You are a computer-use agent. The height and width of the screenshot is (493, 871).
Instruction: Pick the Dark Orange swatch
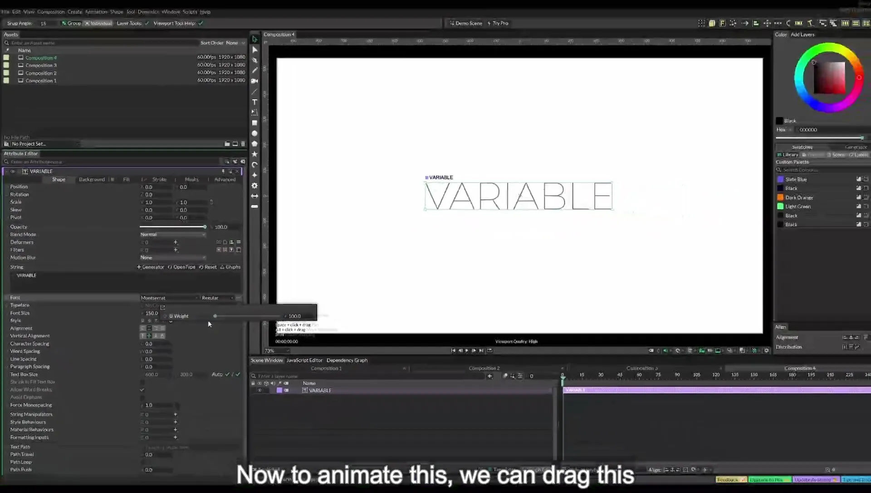(x=780, y=198)
